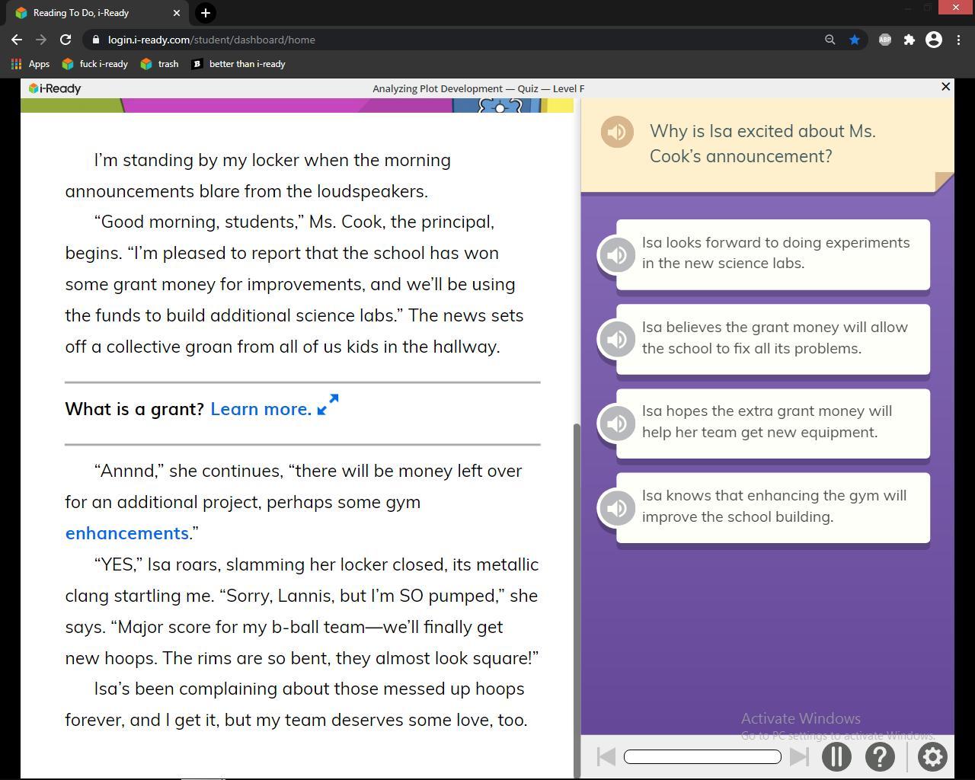Go forward in the browser

pos(41,40)
